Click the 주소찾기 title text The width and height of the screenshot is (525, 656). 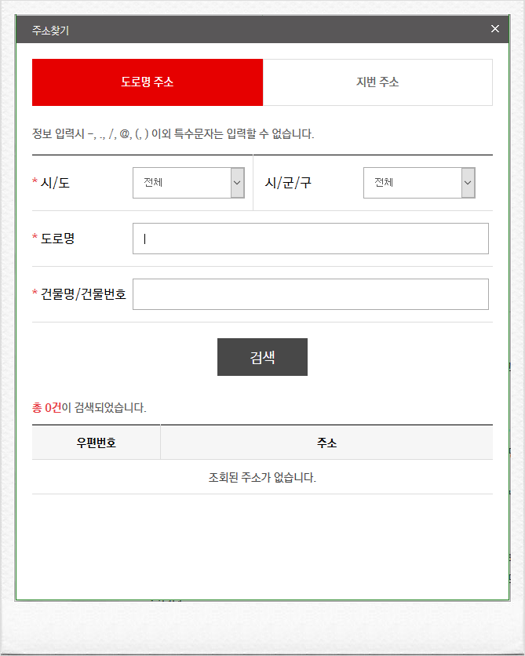point(51,31)
